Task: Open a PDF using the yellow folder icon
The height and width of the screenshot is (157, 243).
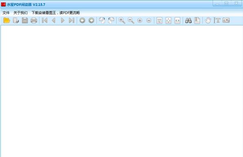Action: coord(7,20)
